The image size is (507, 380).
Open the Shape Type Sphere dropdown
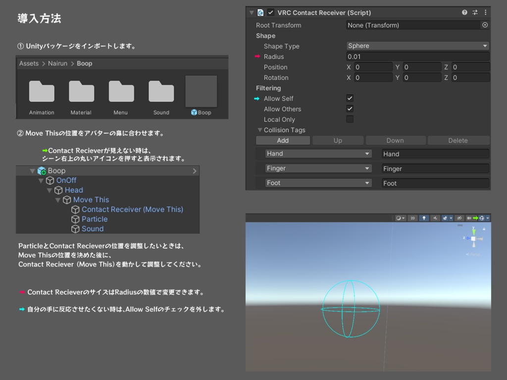(417, 46)
